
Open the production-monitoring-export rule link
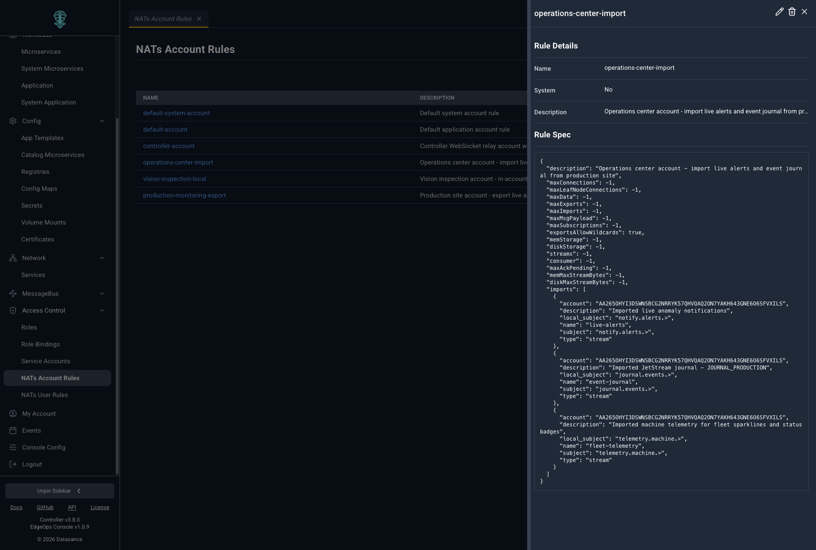184,195
